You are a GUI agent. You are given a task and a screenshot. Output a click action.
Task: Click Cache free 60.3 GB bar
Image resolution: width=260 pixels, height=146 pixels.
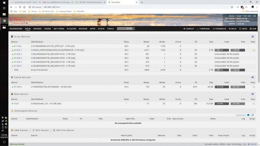[x=238, y=87]
